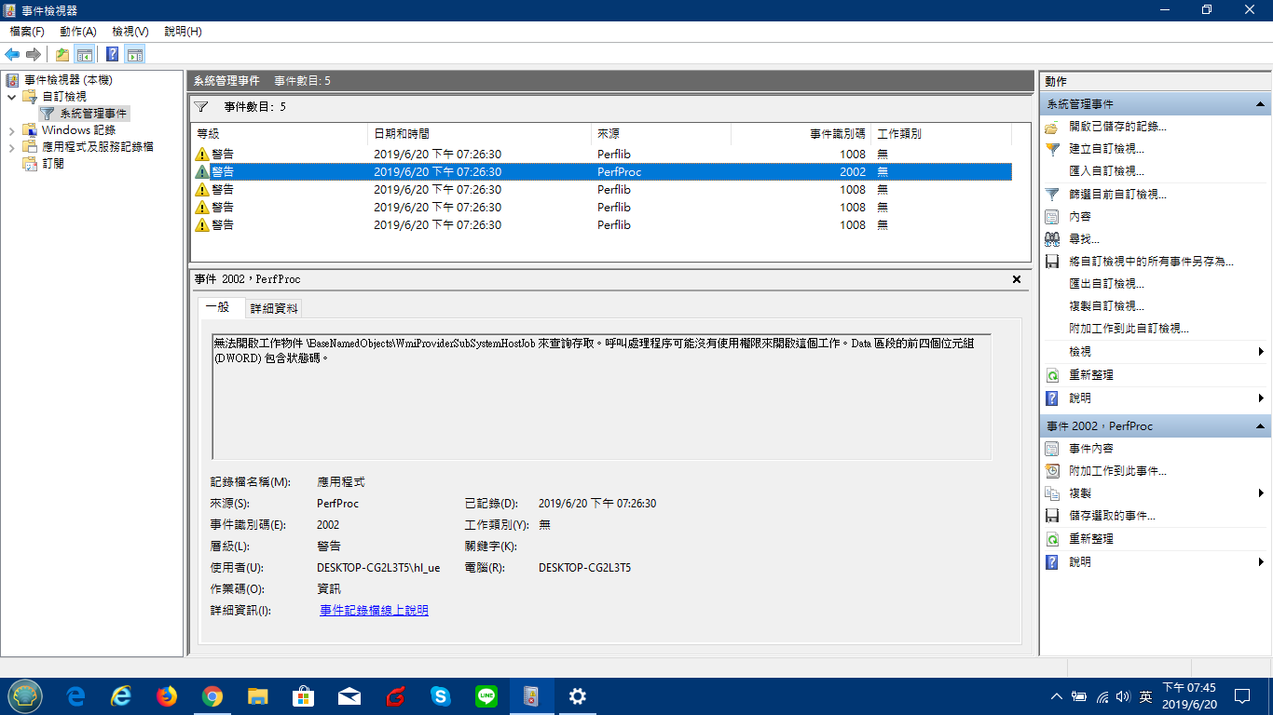1273x715 pixels.
Task: Sort by 等級 column header
Action: pyautogui.click(x=281, y=134)
